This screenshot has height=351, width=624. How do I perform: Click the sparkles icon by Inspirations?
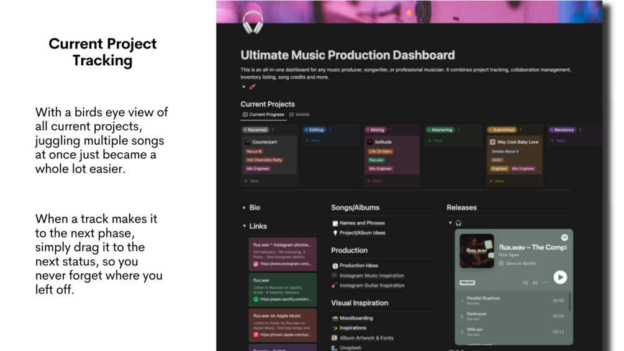335,328
